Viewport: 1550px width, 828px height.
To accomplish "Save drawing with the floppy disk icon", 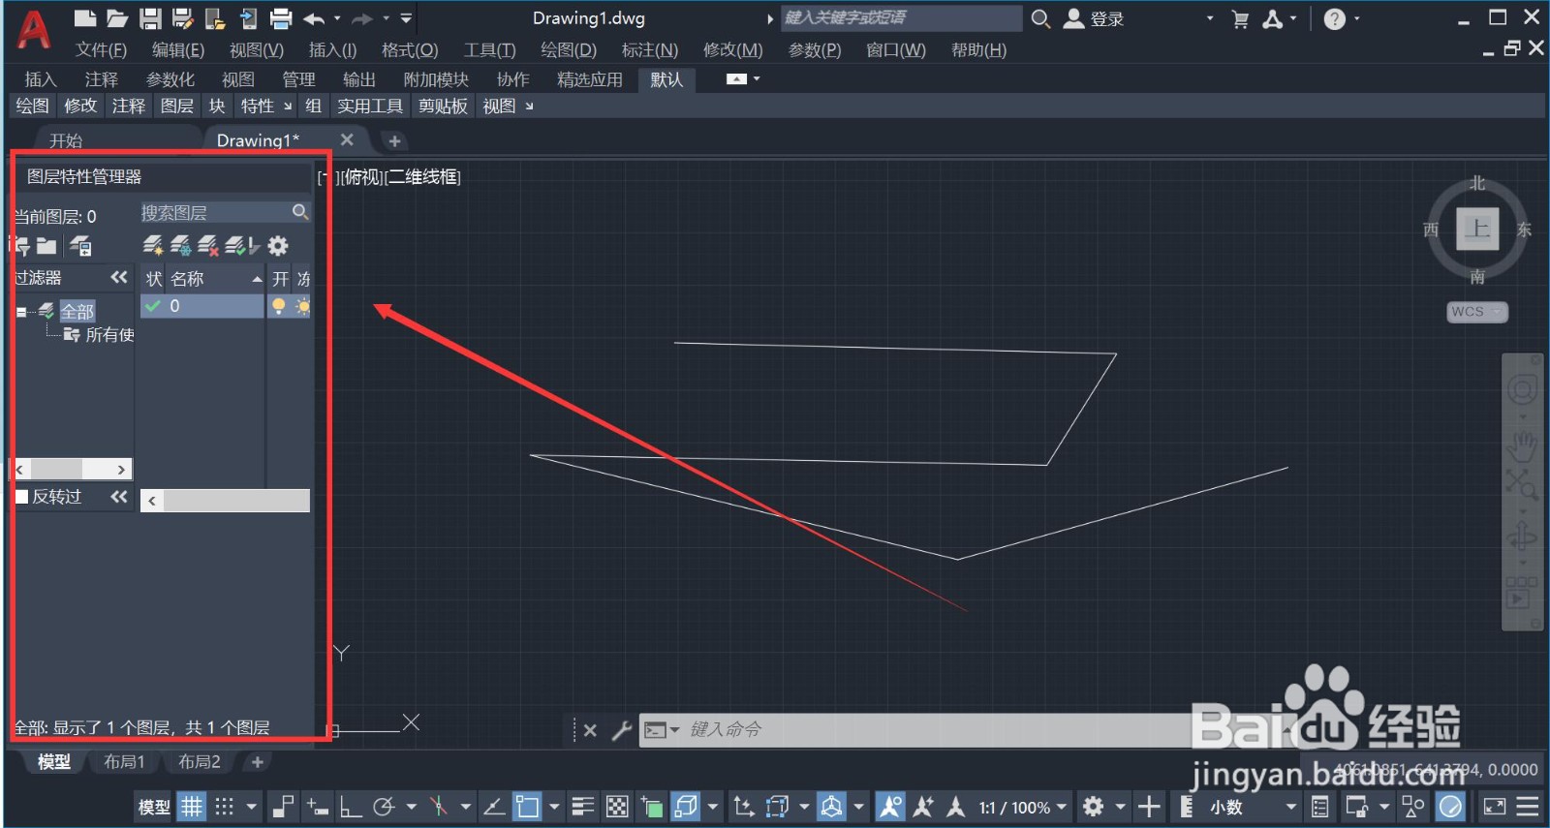I will 150,17.
